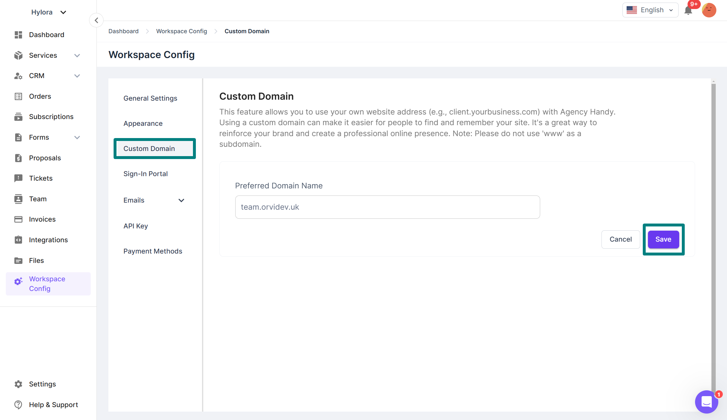
Task: Click the Help & Support question icon
Action: tap(18, 405)
